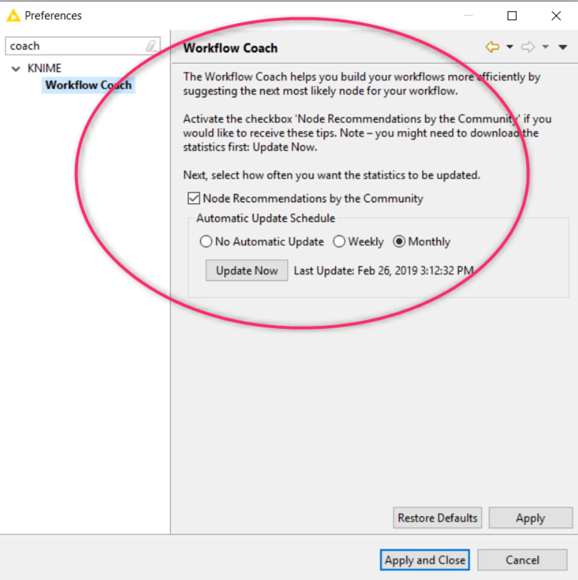The image size is (578, 580).
Task: Maximize the Preferences window
Action: [x=512, y=16]
